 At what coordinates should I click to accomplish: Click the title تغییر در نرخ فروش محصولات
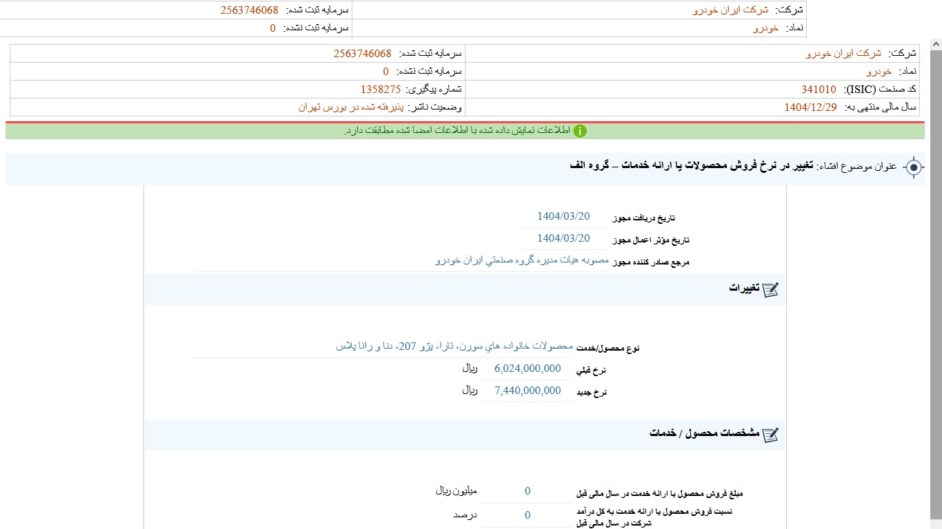coord(691,167)
